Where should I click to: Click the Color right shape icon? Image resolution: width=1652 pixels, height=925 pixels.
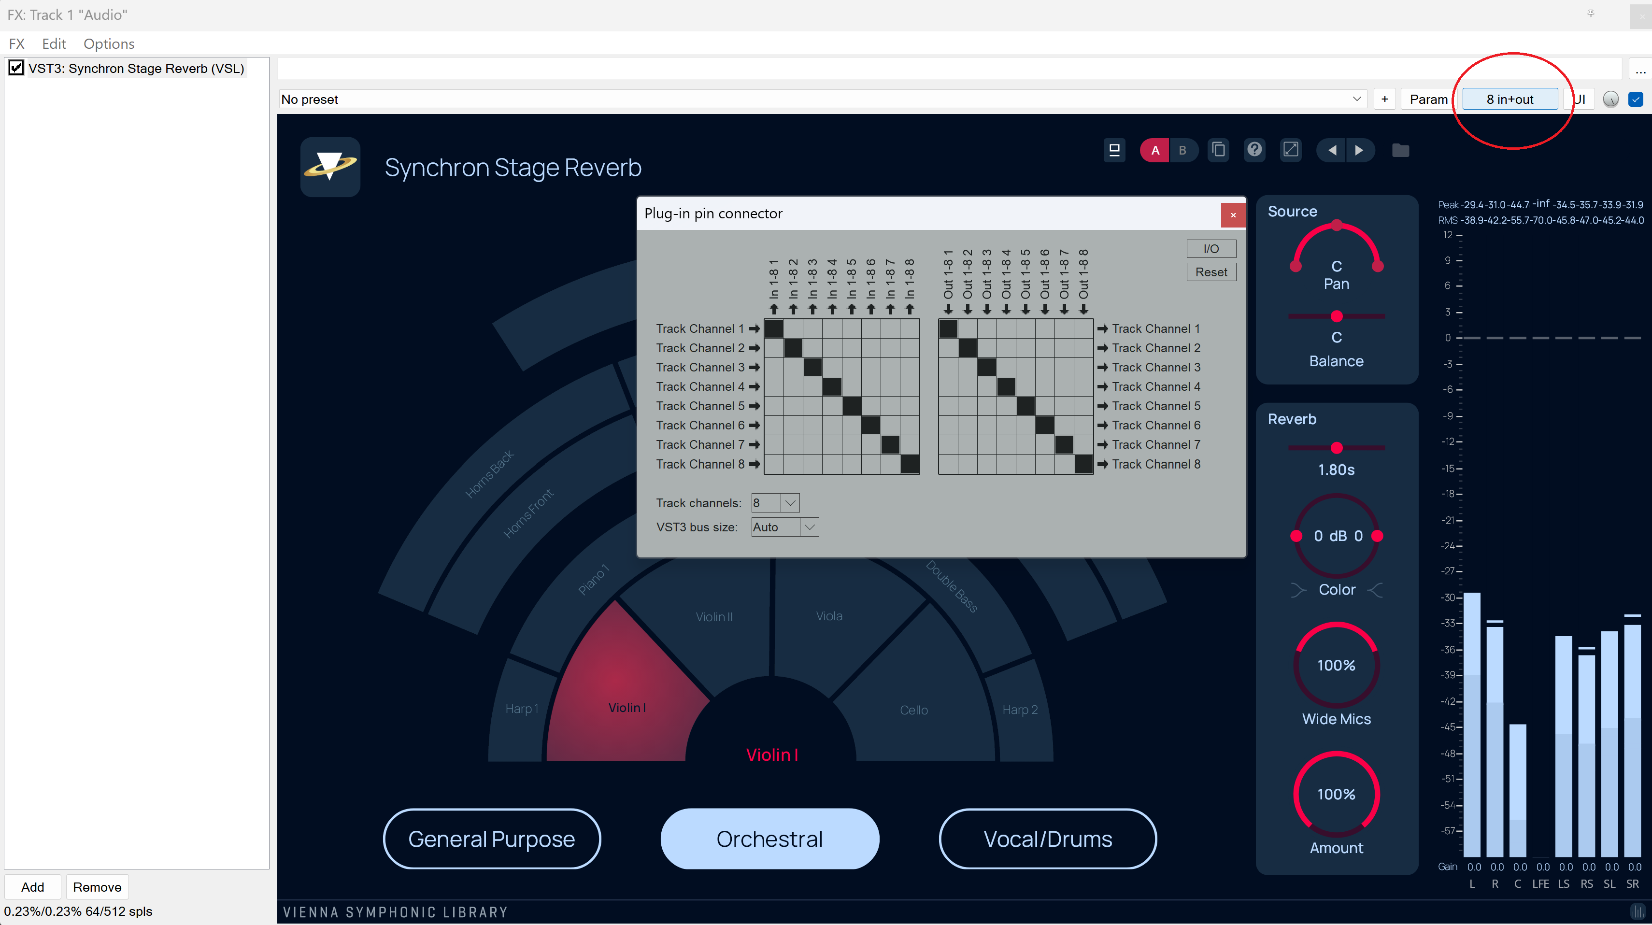coord(1375,589)
